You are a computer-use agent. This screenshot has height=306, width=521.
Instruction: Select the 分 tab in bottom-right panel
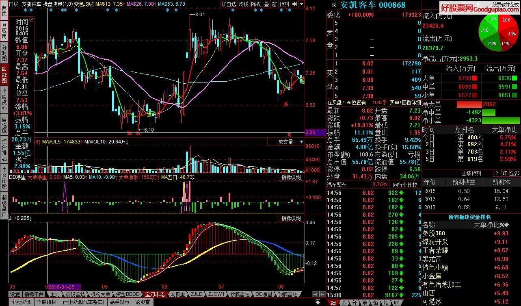click(355, 303)
